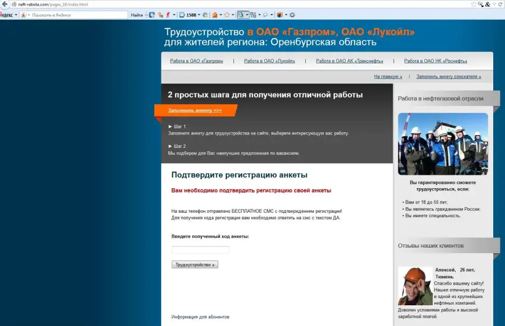Click the browser back arrow button
Image resolution: width=505 pixels, height=326 pixels.
tap(4, 4)
